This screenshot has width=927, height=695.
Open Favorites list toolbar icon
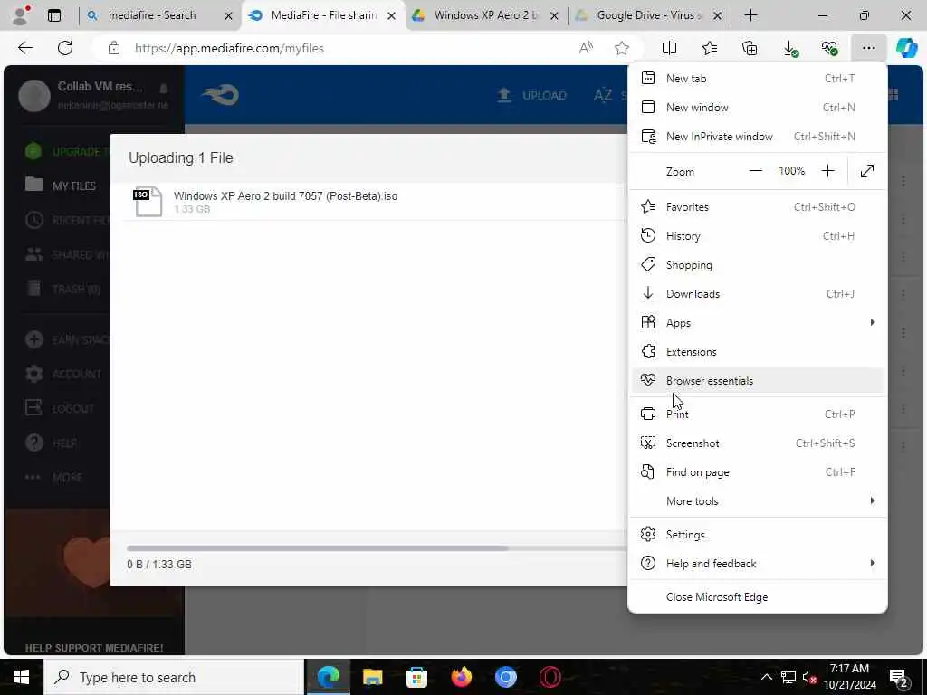[710, 49]
